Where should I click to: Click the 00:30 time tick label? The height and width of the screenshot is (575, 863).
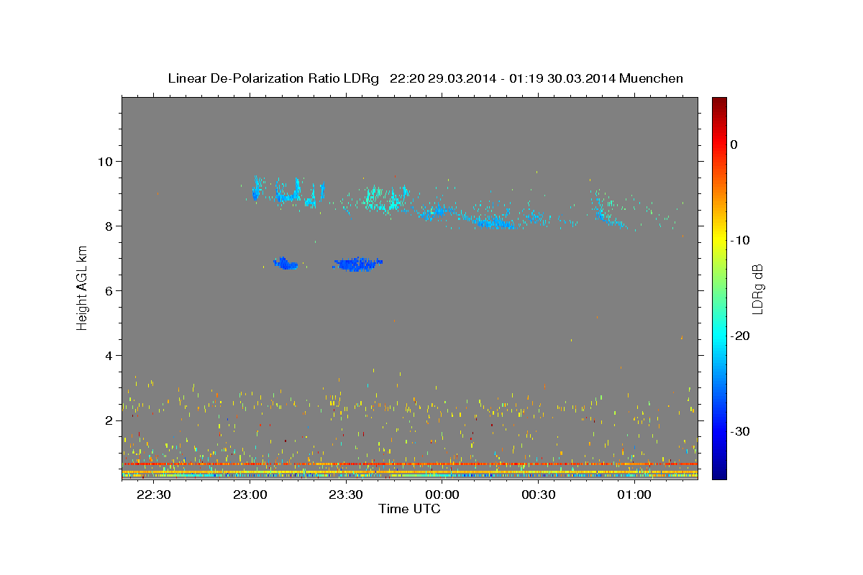click(x=538, y=495)
